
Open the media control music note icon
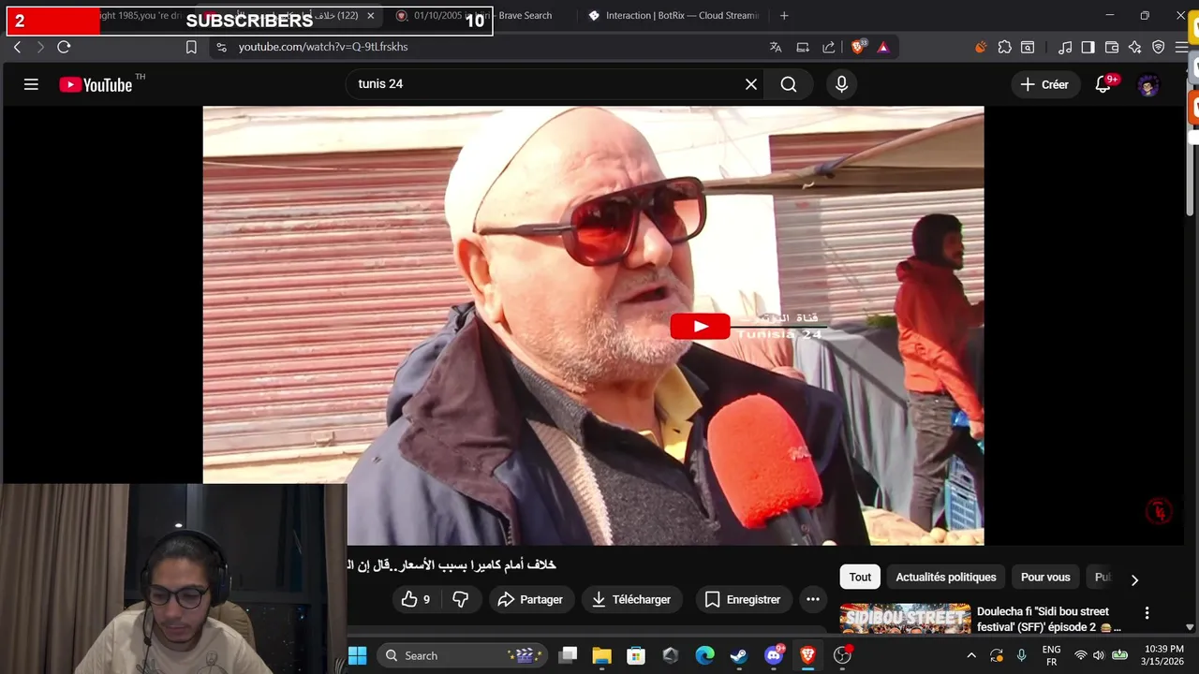pyautogui.click(x=1065, y=47)
